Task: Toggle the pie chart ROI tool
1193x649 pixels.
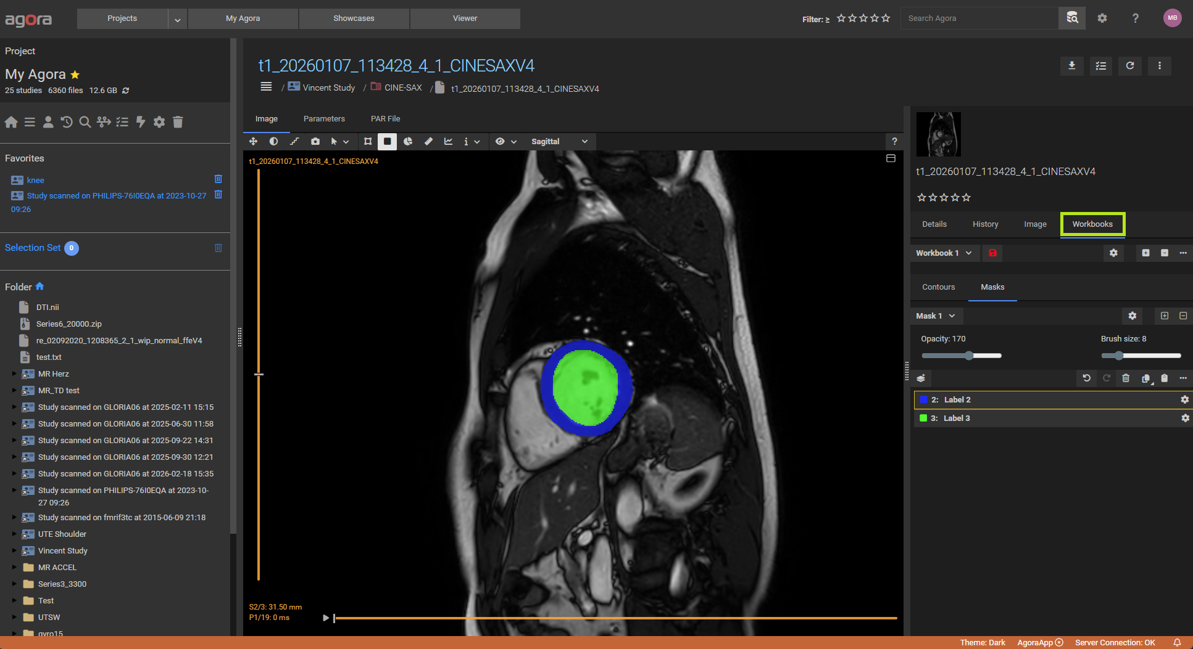Action: pyautogui.click(x=408, y=142)
